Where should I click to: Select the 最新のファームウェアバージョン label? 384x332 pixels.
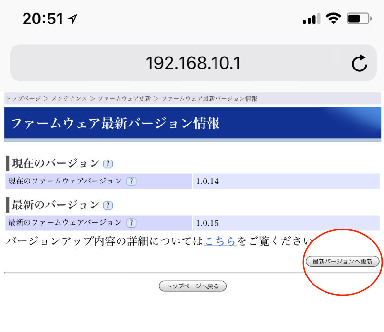tap(65, 223)
